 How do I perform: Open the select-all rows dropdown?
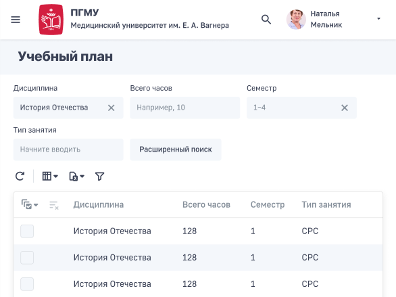(x=30, y=204)
